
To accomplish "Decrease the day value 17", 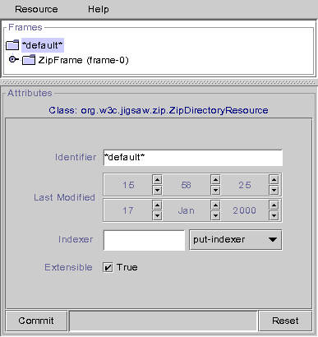I will point(157,215).
